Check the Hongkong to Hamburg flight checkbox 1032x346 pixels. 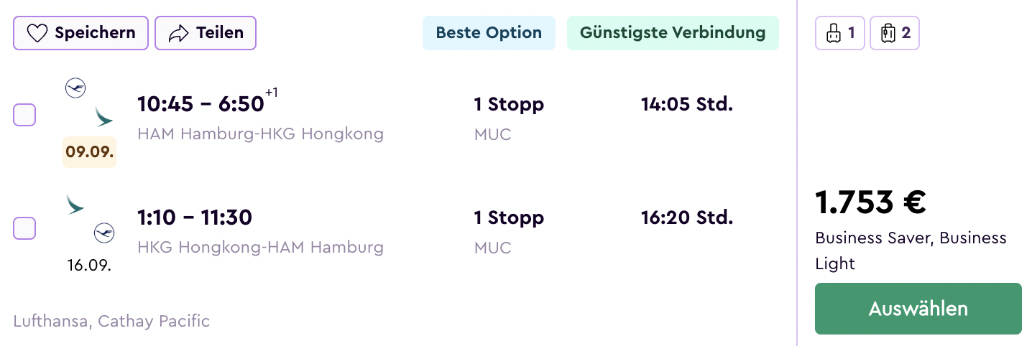click(x=24, y=228)
